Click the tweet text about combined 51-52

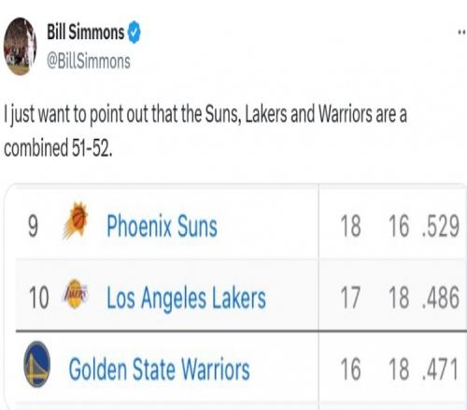point(205,131)
